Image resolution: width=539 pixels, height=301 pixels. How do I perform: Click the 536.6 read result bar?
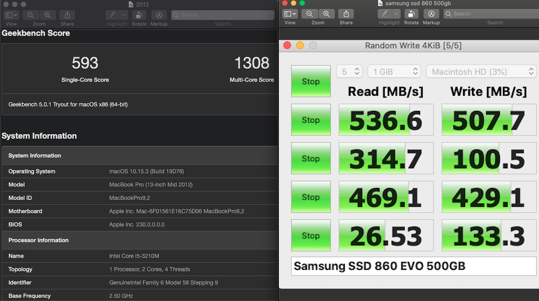(386, 120)
